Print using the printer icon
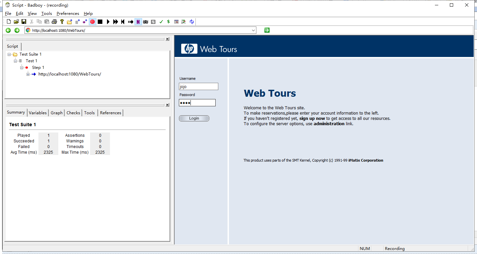477x254 pixels. click(x=54, y=22)
